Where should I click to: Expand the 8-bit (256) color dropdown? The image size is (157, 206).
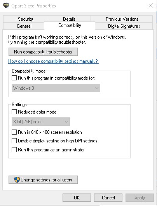41,121
